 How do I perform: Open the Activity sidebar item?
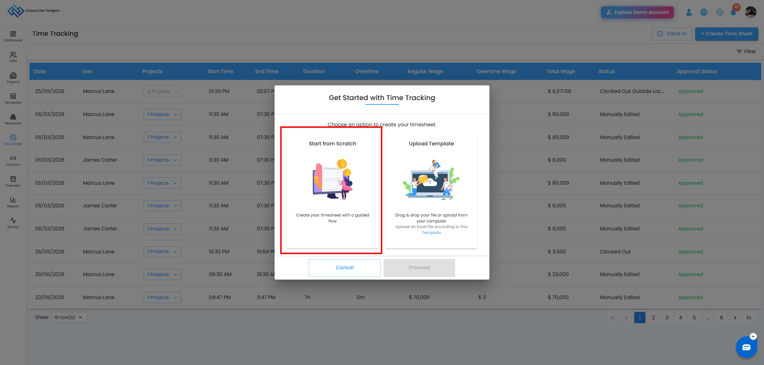13,223
